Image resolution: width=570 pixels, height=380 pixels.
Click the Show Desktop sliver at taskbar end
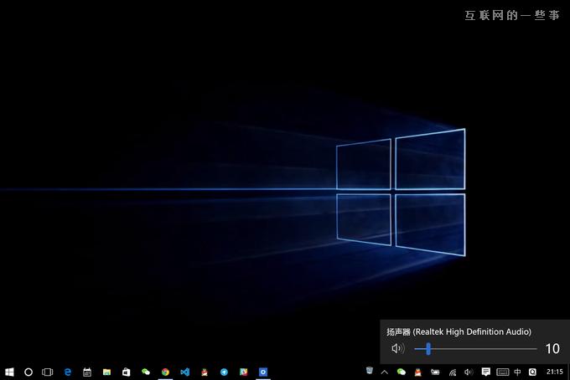(x=568, y=372)
